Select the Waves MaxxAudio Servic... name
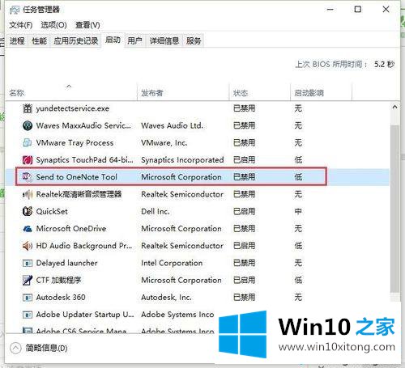405x368 pixels. click(x=83, y=125)
